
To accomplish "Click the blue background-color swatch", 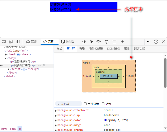I will point(105,120).
